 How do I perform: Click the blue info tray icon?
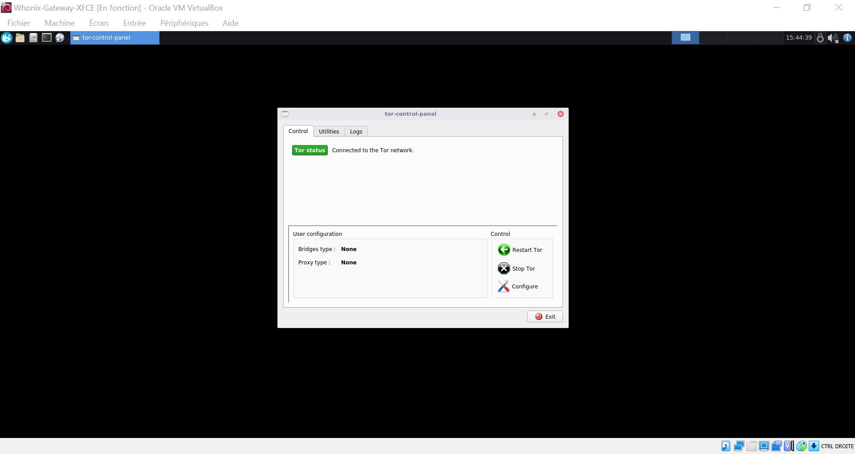click(847, 38)
